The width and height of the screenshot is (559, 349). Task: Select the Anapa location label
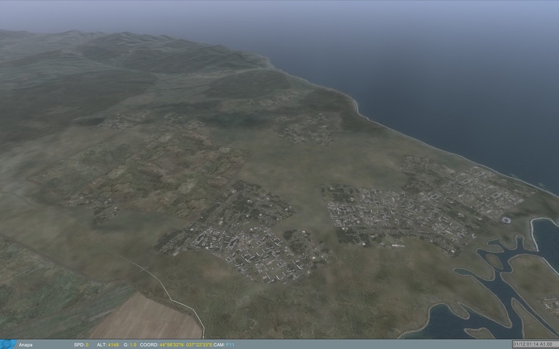[25, 344]
